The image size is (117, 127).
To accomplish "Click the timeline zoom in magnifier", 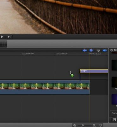I will click(94, 125).
